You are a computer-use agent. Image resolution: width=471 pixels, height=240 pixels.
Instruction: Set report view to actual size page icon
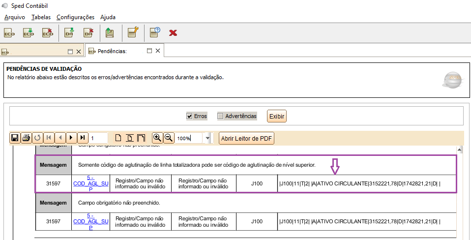(118, 138)
